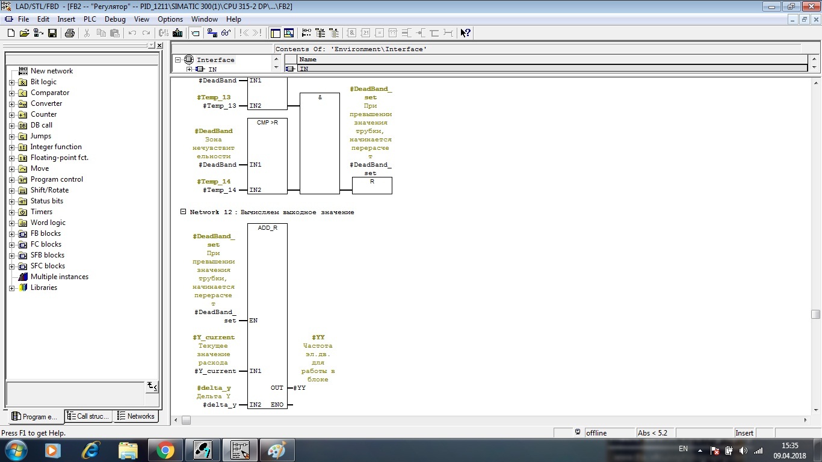Click the Abs < 5.2 status field
The image size is (822, 462).
(x=655, y=433)
